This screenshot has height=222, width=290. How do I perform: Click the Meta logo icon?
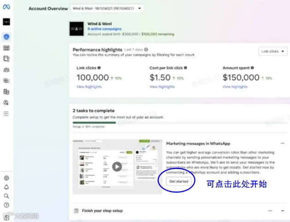pyautogui.click(x=6, y=7)
